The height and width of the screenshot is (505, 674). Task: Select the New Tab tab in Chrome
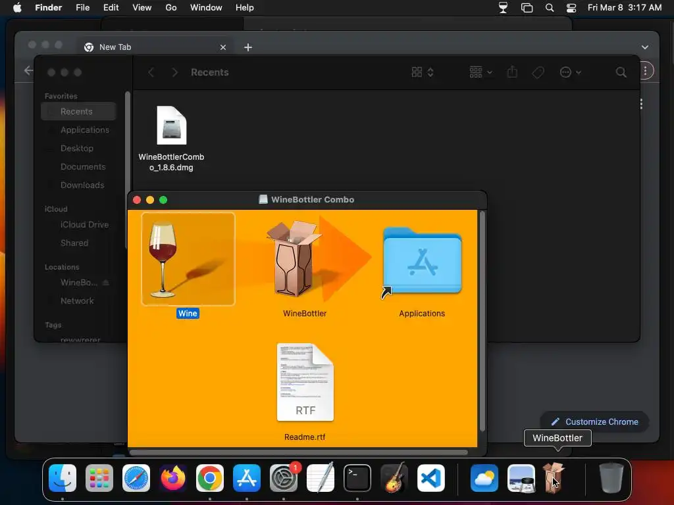(155, 47)
